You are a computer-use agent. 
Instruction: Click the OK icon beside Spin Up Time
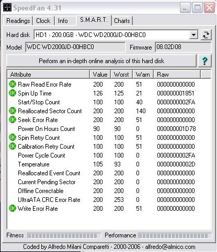tap(13, 93)
